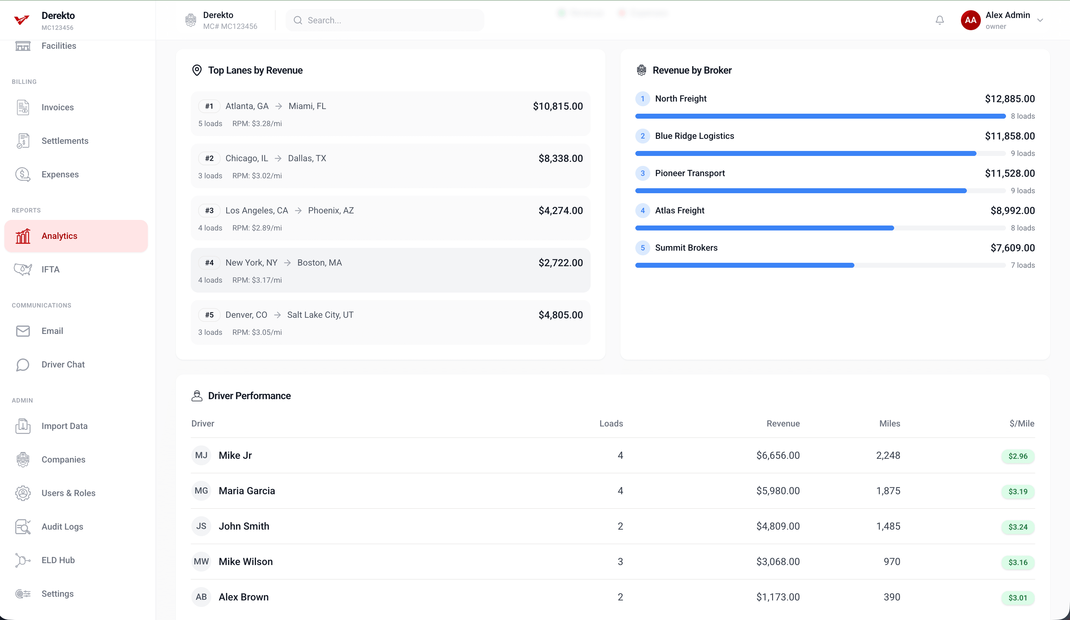The image size is (1070, 620).
Task: Click the Driver Chat bubble icon
Action: pos(23,364)
